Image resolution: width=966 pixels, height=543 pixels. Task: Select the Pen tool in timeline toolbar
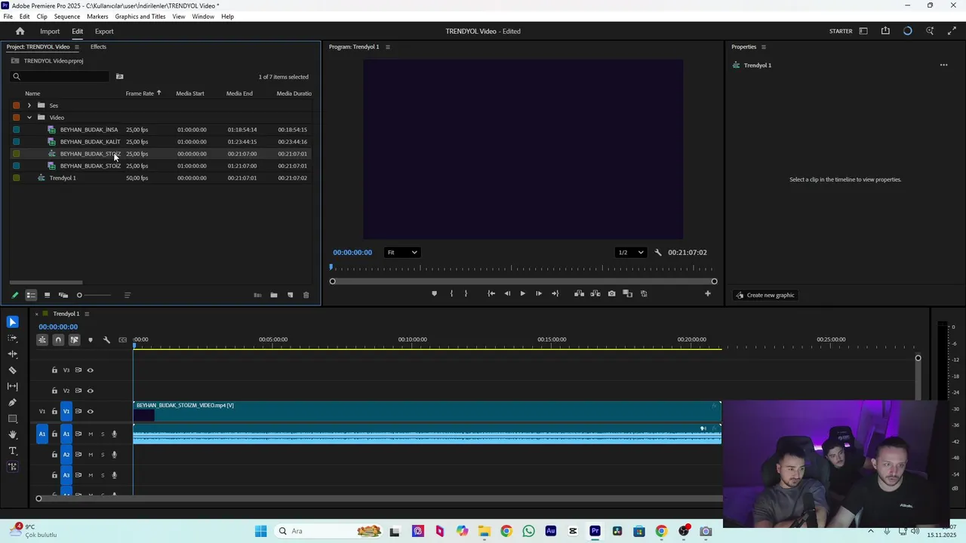pos(12,403)
